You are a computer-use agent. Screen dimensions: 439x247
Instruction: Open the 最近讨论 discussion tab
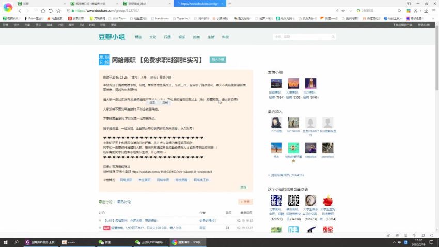coord(105,202)
